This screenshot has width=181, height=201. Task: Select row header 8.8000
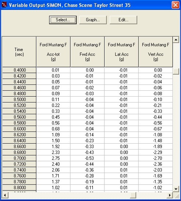[19, 188]
